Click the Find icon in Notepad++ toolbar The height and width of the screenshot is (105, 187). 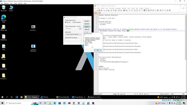[124, 10]
